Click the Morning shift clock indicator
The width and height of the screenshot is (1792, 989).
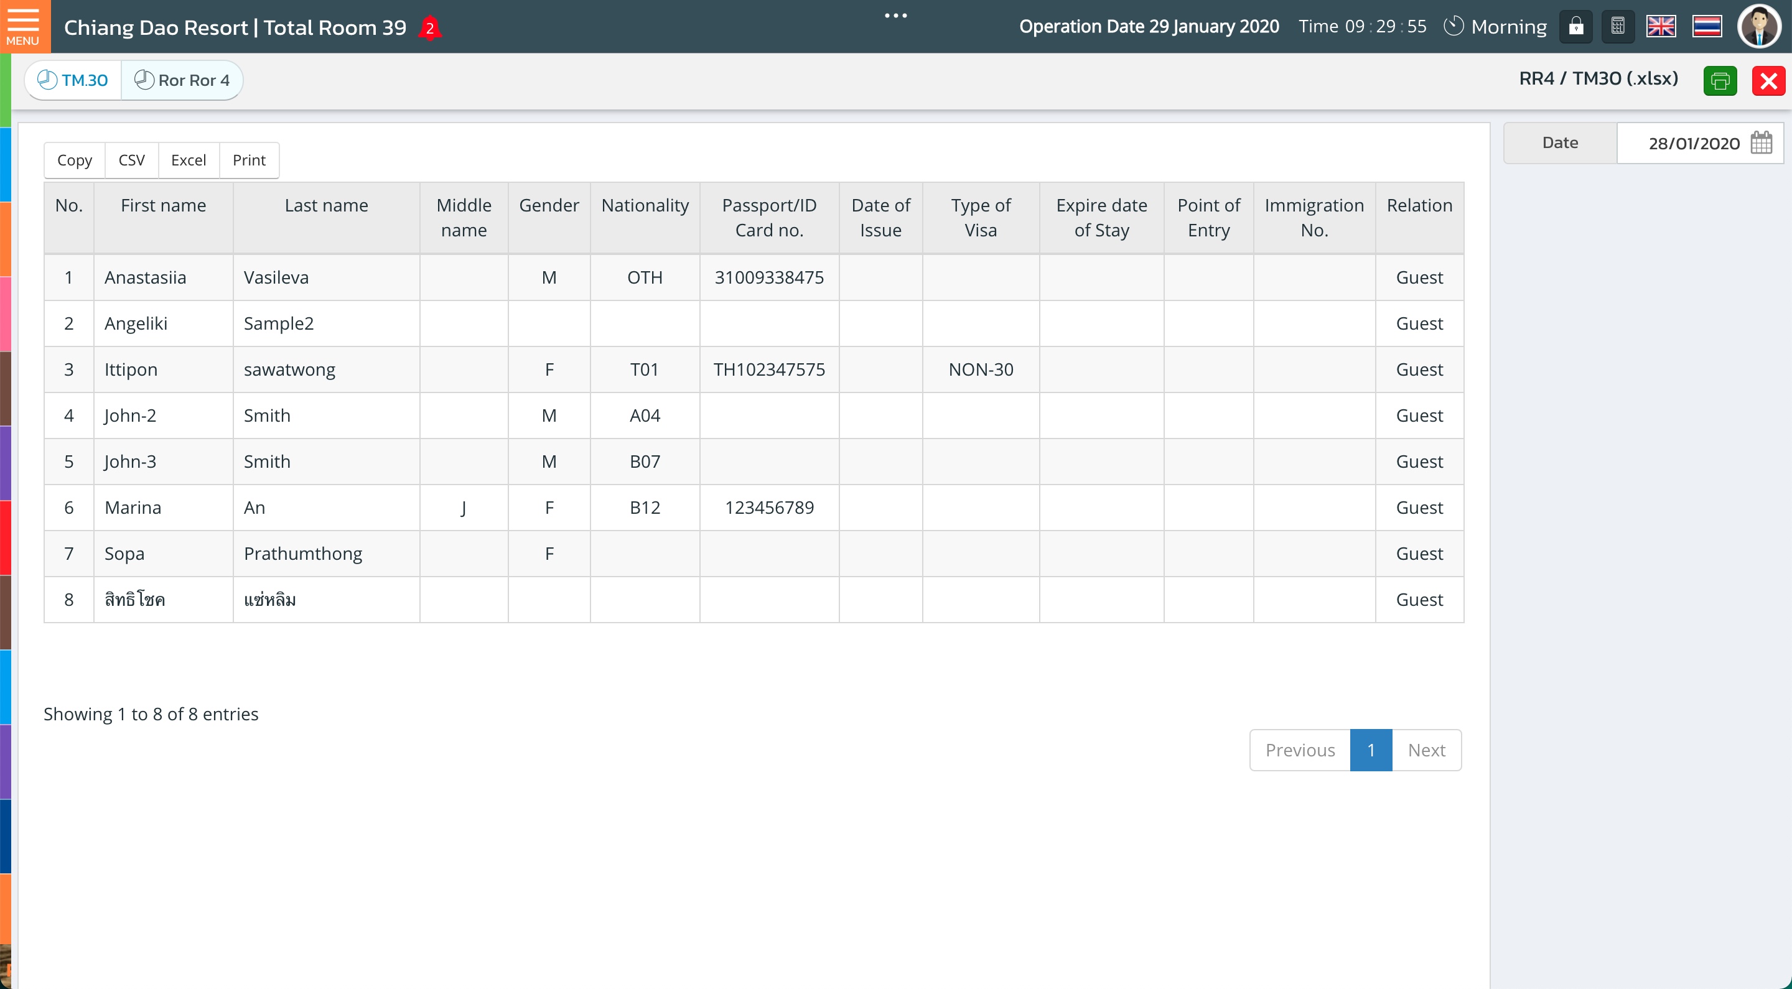coord(1496,27)
